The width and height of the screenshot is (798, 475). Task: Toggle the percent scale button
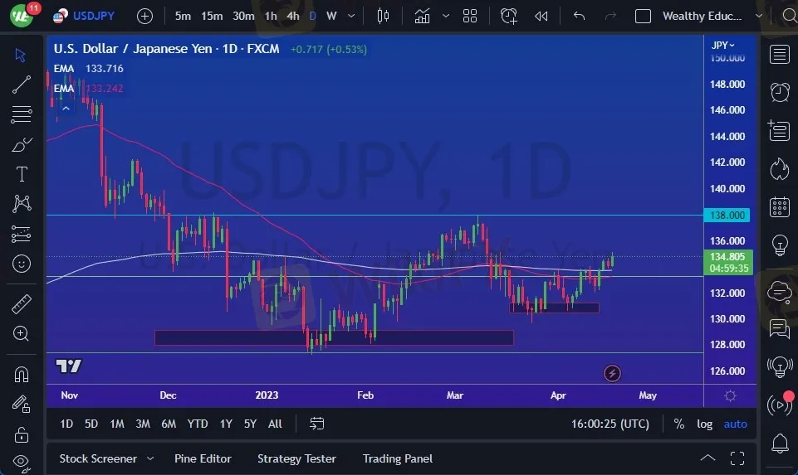[x=679, y=424]
